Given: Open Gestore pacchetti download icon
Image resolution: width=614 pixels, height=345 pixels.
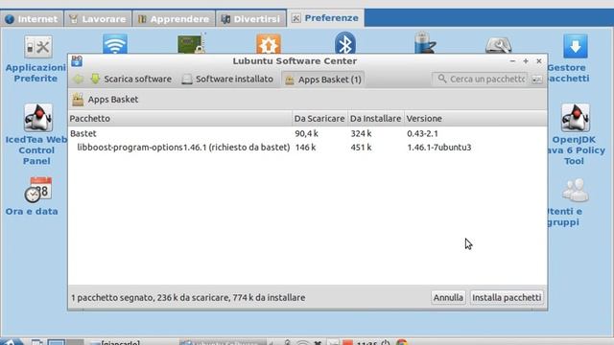Looking at the screenshot, I should (x=576, y=46).
